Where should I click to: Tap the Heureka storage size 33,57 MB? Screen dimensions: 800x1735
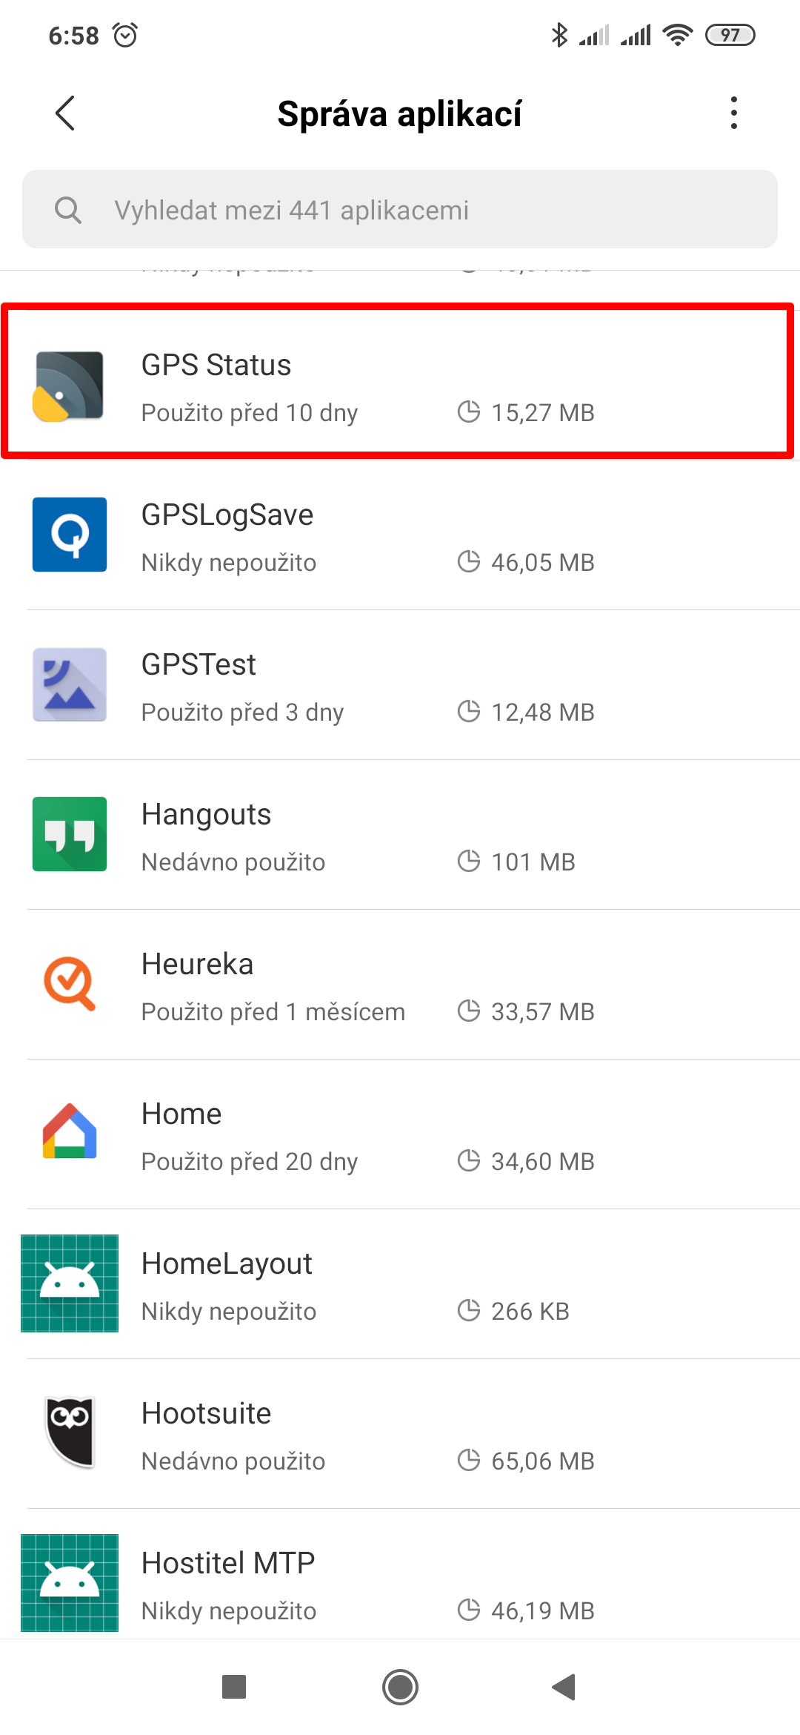point(542,1012)
